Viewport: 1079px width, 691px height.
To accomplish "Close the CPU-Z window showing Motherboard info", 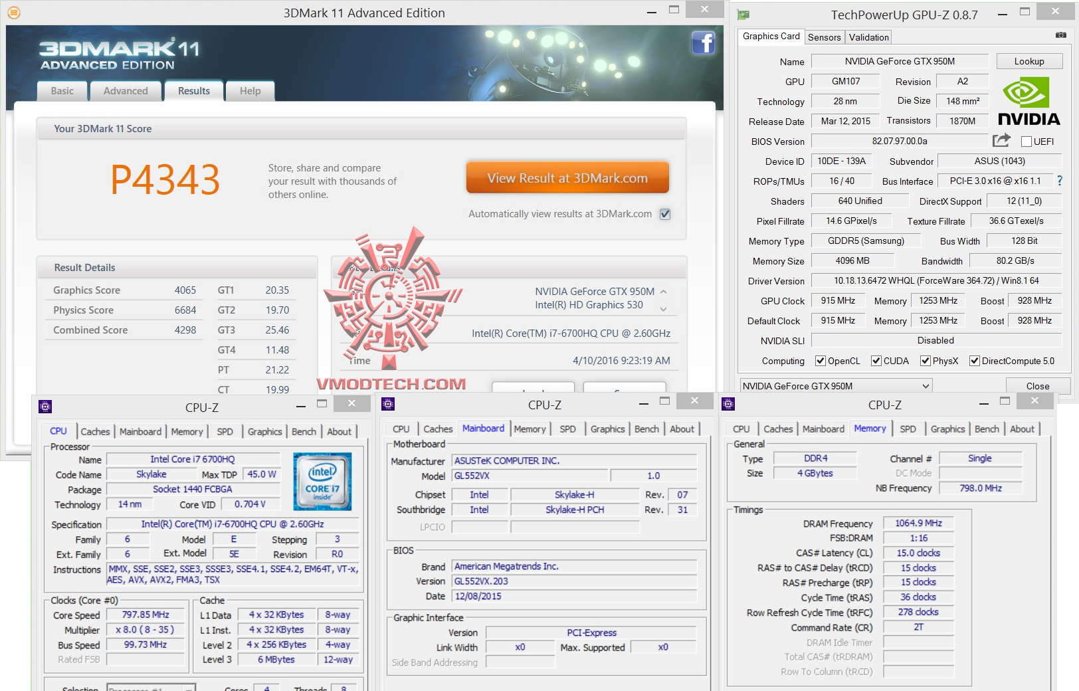I will [x=694, y=401].
